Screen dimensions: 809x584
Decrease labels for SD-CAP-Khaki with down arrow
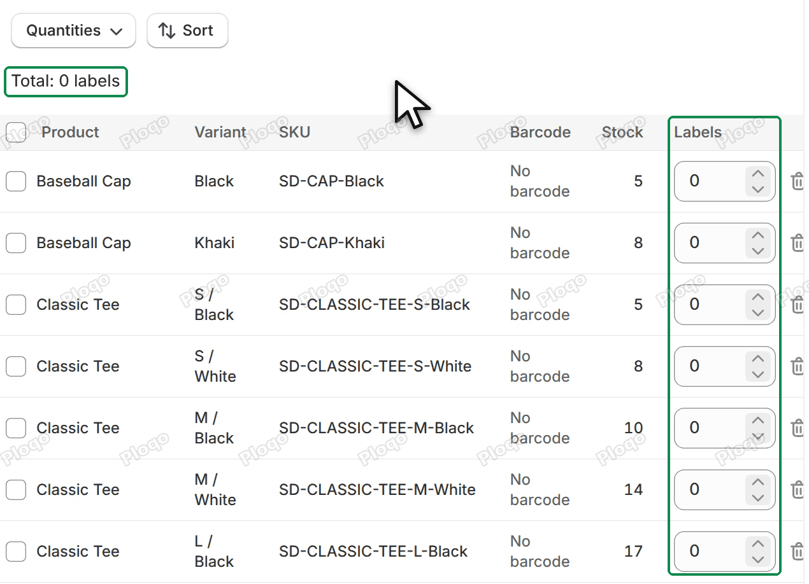click(x=758, y=251)
